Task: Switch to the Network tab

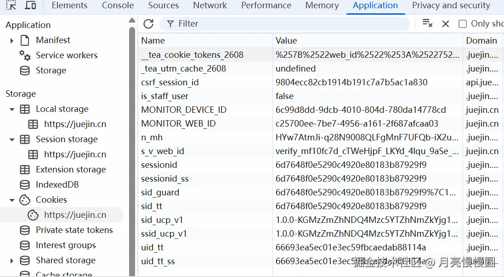Action: [210, 6]
